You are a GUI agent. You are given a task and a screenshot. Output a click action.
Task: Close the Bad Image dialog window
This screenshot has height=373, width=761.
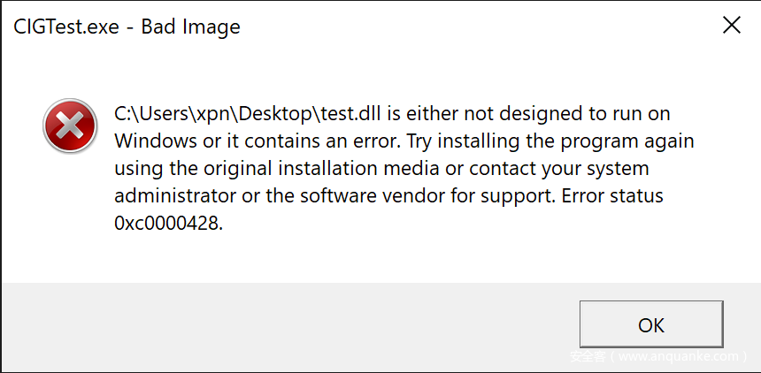(732, 25)
